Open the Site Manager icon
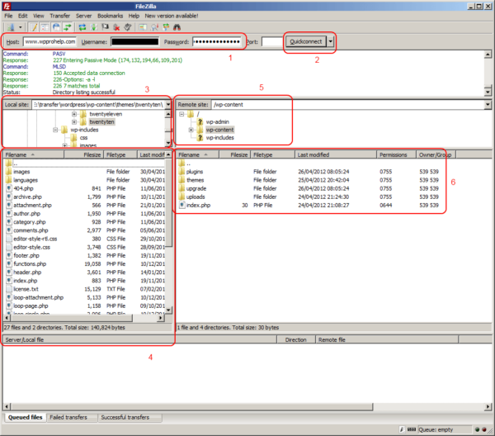The image size is (495, 436). 11,26
